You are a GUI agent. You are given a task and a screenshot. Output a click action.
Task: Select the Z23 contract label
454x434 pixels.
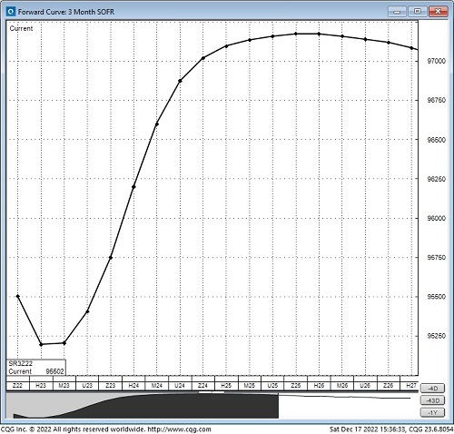click(111, 386)
